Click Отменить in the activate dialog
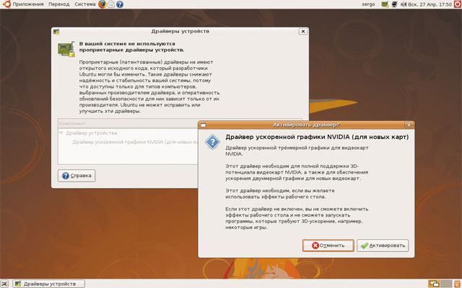Viewport: 462px width, 288px height. point(328,246)
